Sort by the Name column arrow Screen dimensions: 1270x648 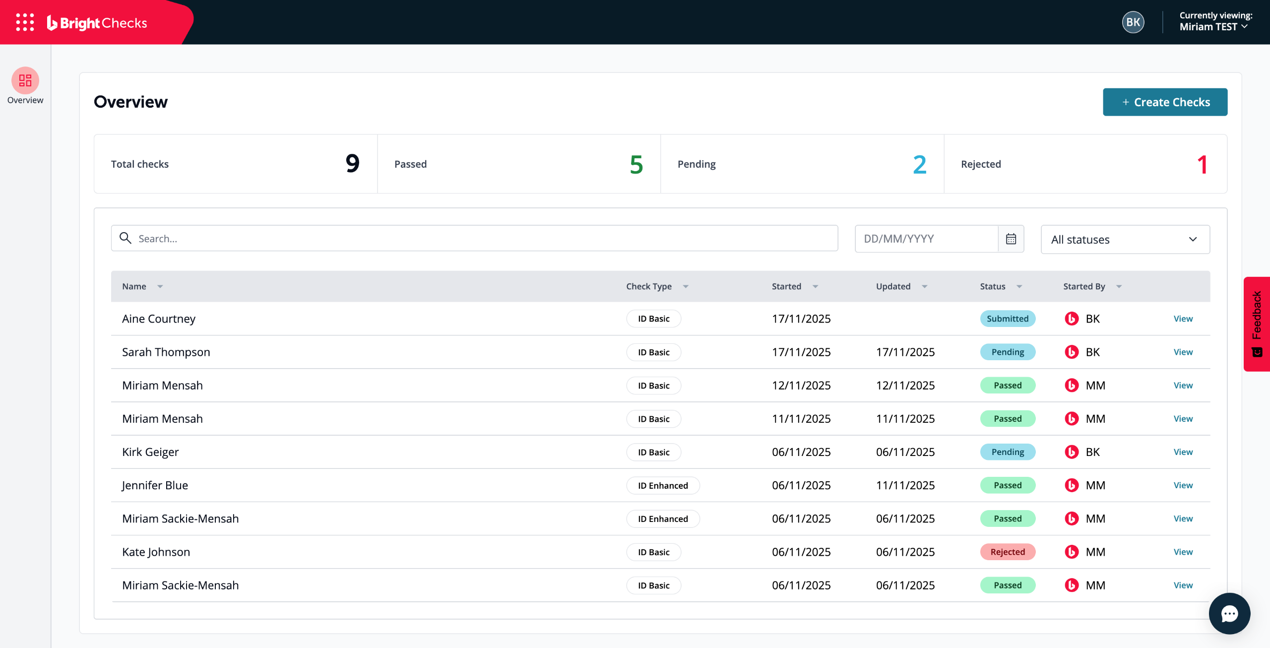(160, 286)
